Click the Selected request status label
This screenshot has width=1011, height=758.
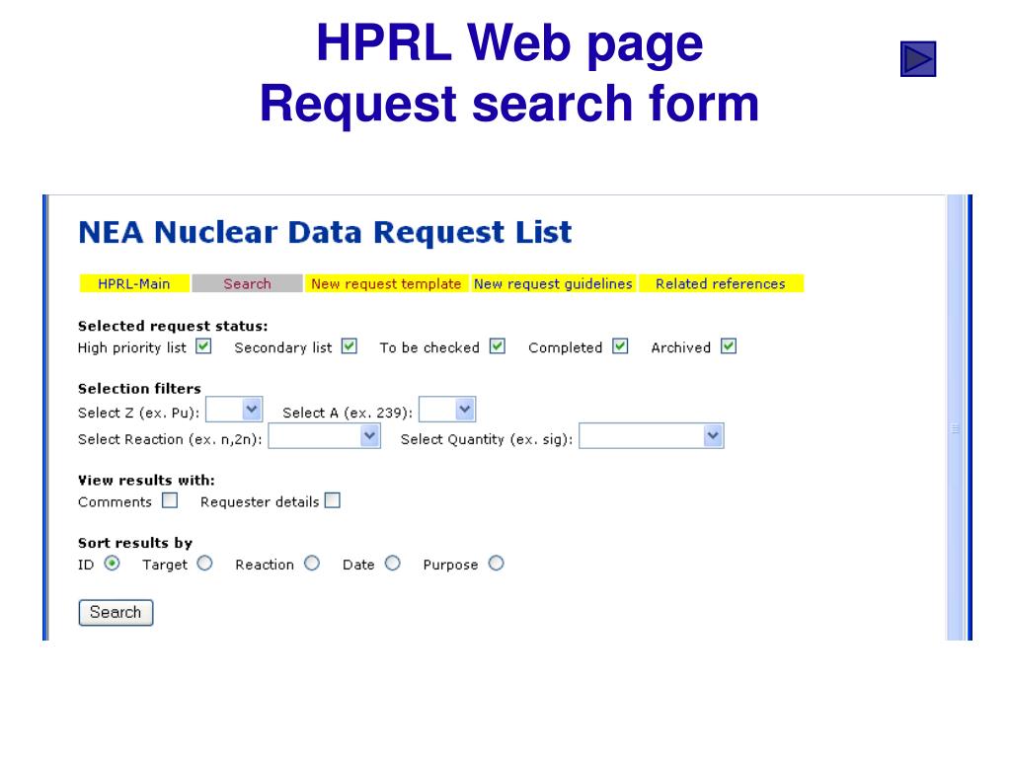pyautogui.click(x=173, y=326)
